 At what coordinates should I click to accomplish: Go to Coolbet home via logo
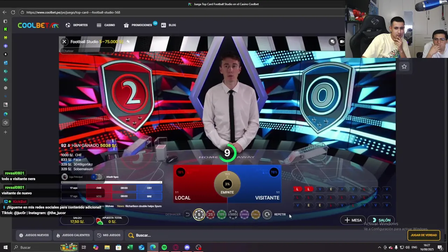tap(38, 25)
